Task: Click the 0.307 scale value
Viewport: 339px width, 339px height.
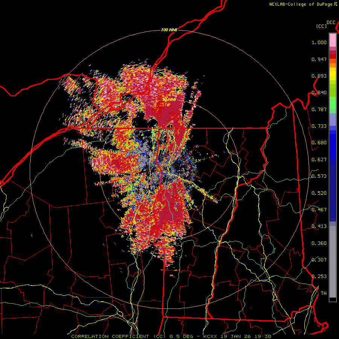Action: (x=319, y=260)
